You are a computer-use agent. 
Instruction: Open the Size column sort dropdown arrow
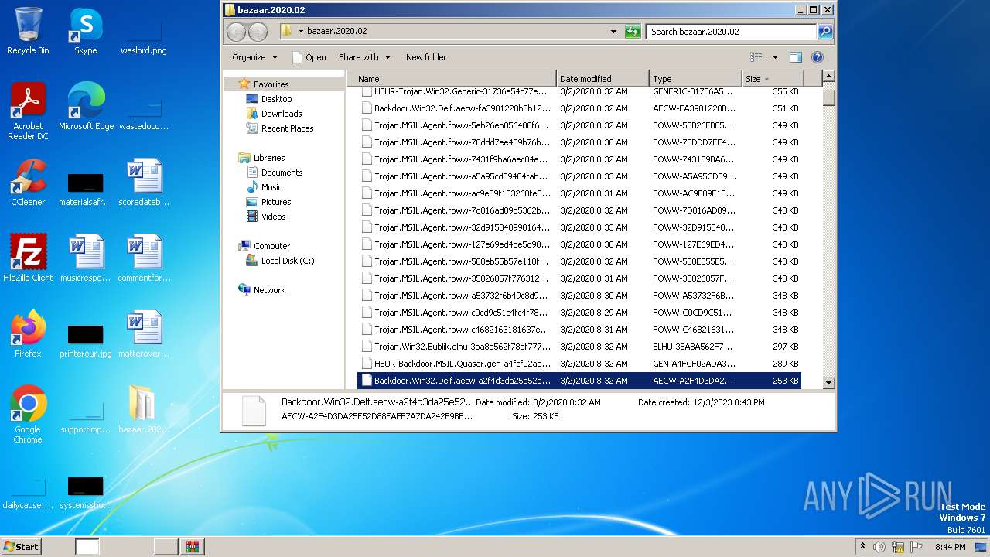[766, 79]
